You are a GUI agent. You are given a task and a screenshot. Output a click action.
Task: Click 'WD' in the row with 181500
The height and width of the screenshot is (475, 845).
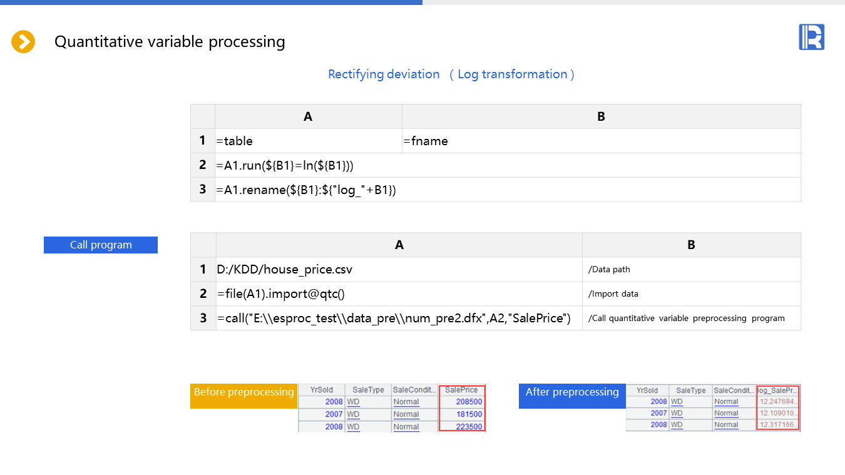coord(353,414)
